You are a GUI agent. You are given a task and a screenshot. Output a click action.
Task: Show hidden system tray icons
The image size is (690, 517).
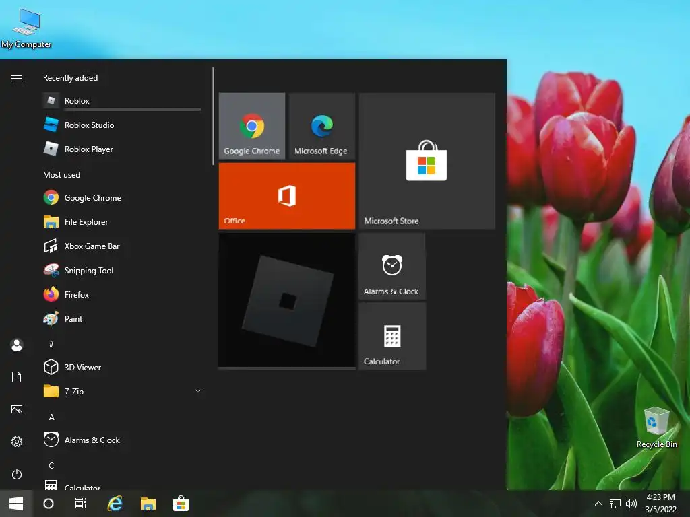[598, 504]
